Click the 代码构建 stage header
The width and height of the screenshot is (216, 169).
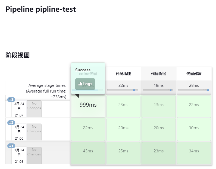[123, 74]
